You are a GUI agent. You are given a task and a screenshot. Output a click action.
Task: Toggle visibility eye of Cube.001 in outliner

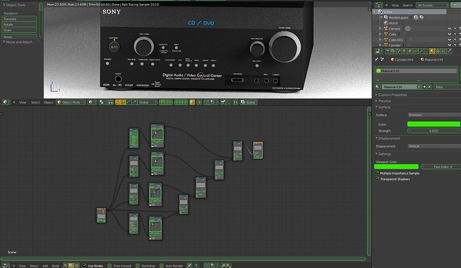(449, 39)
